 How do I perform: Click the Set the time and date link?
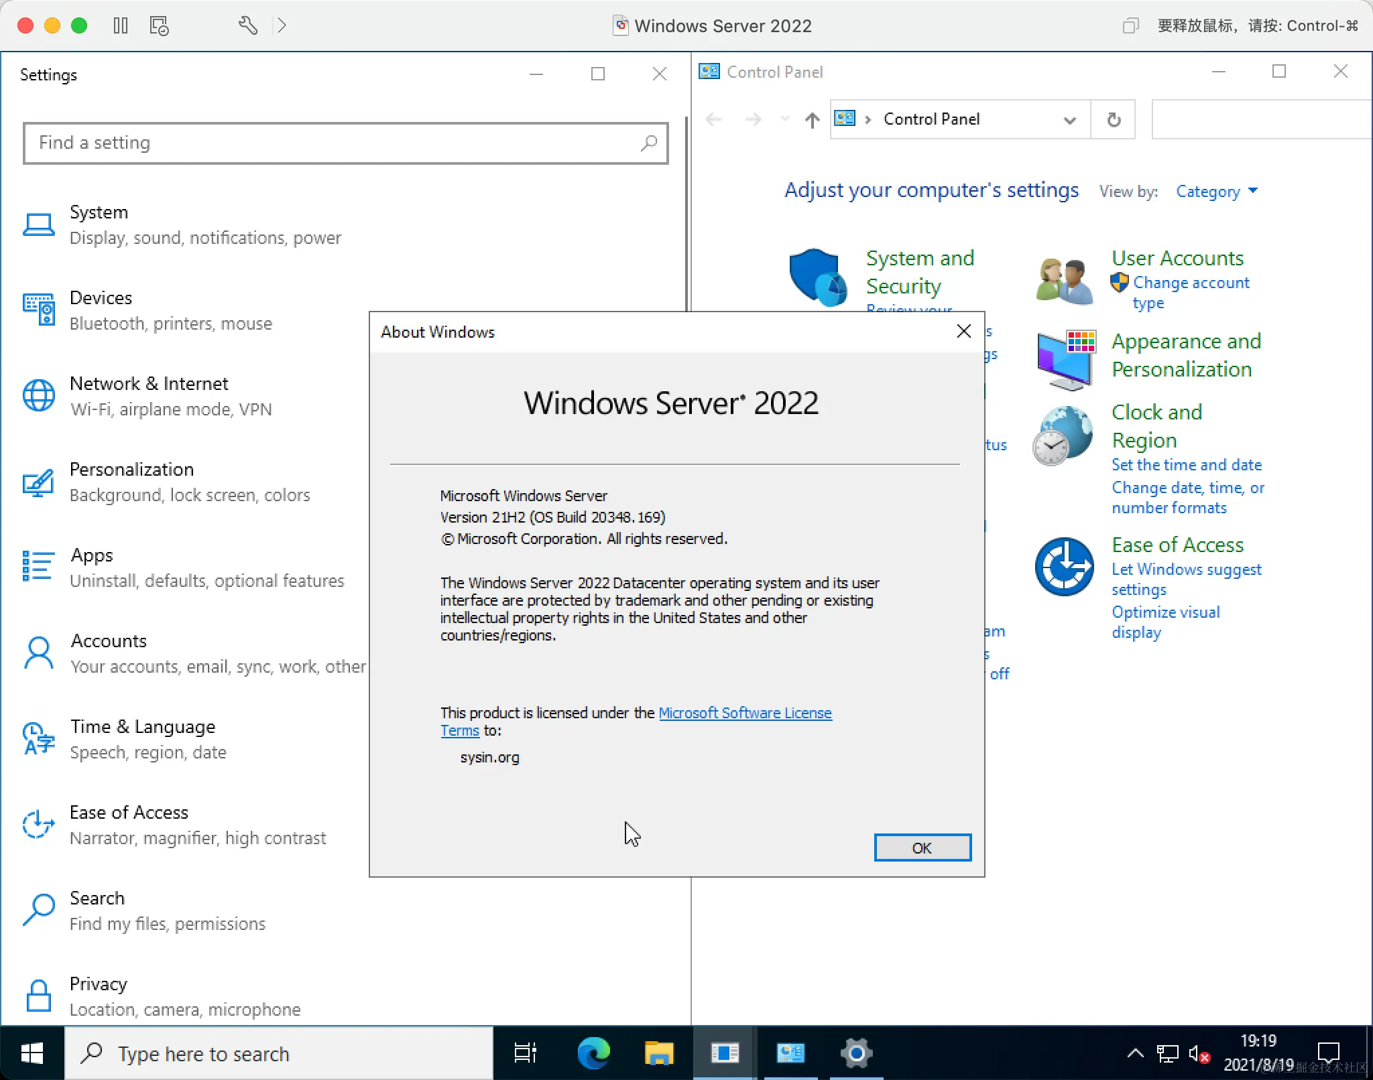[x=1187, y=464]
